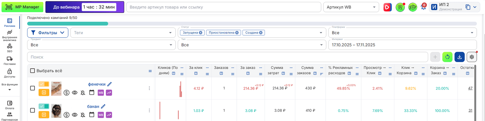Click the Фильтры button
The height and width of the screenshot is (121, 485).
tap(48, 32)
